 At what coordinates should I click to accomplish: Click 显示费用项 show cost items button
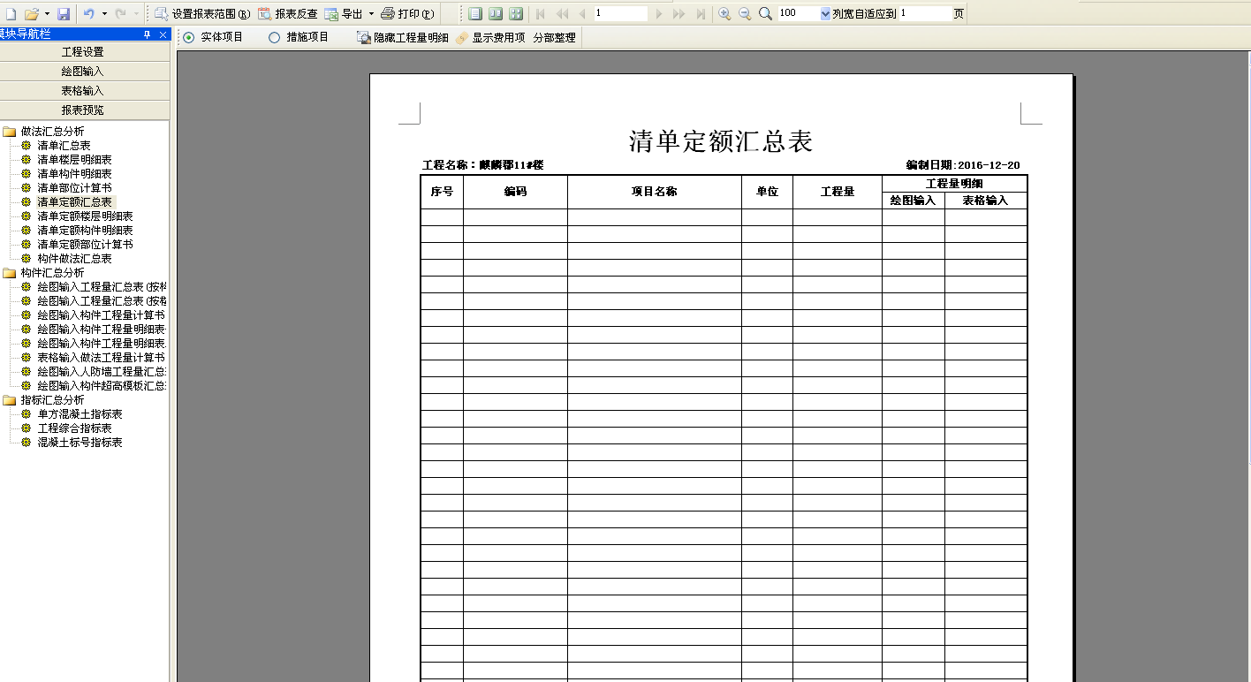(490, 38)
